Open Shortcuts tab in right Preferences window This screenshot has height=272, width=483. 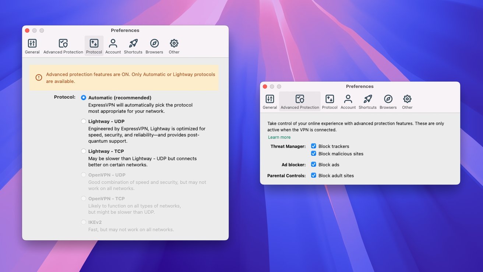(x=367, y=102)
